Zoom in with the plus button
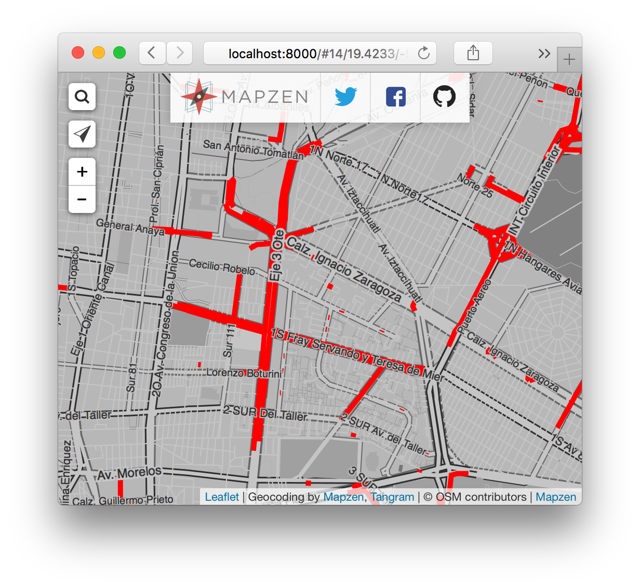This screenshot has height=588, width=640. point(82,172)
